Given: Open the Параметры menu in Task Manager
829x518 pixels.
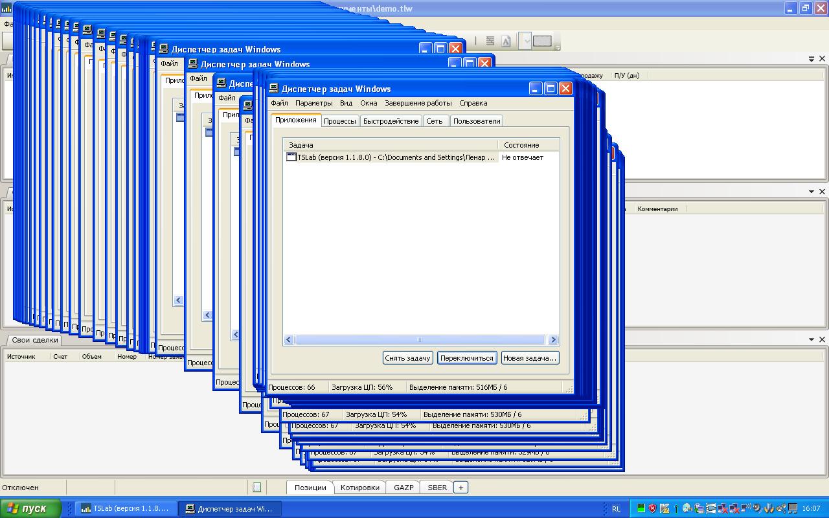Looking at the screenshot, I should coord(313,103).
